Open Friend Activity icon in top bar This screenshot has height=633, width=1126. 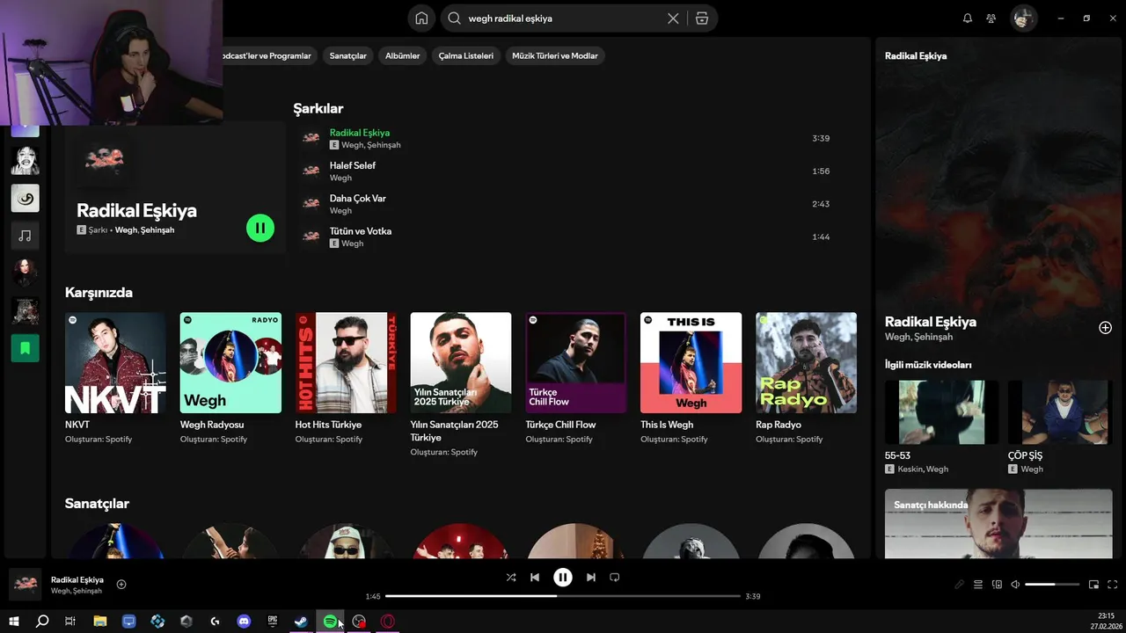click(991, 18)
